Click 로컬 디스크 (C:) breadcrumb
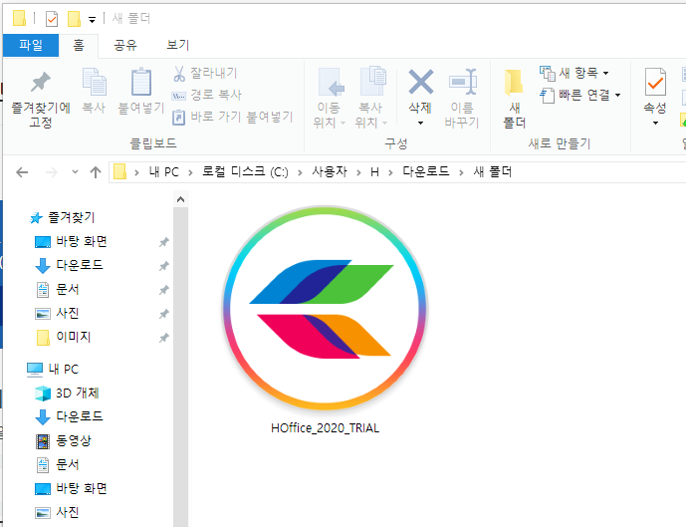The height and width of the screenshot is (527, 686). (245, 171)
